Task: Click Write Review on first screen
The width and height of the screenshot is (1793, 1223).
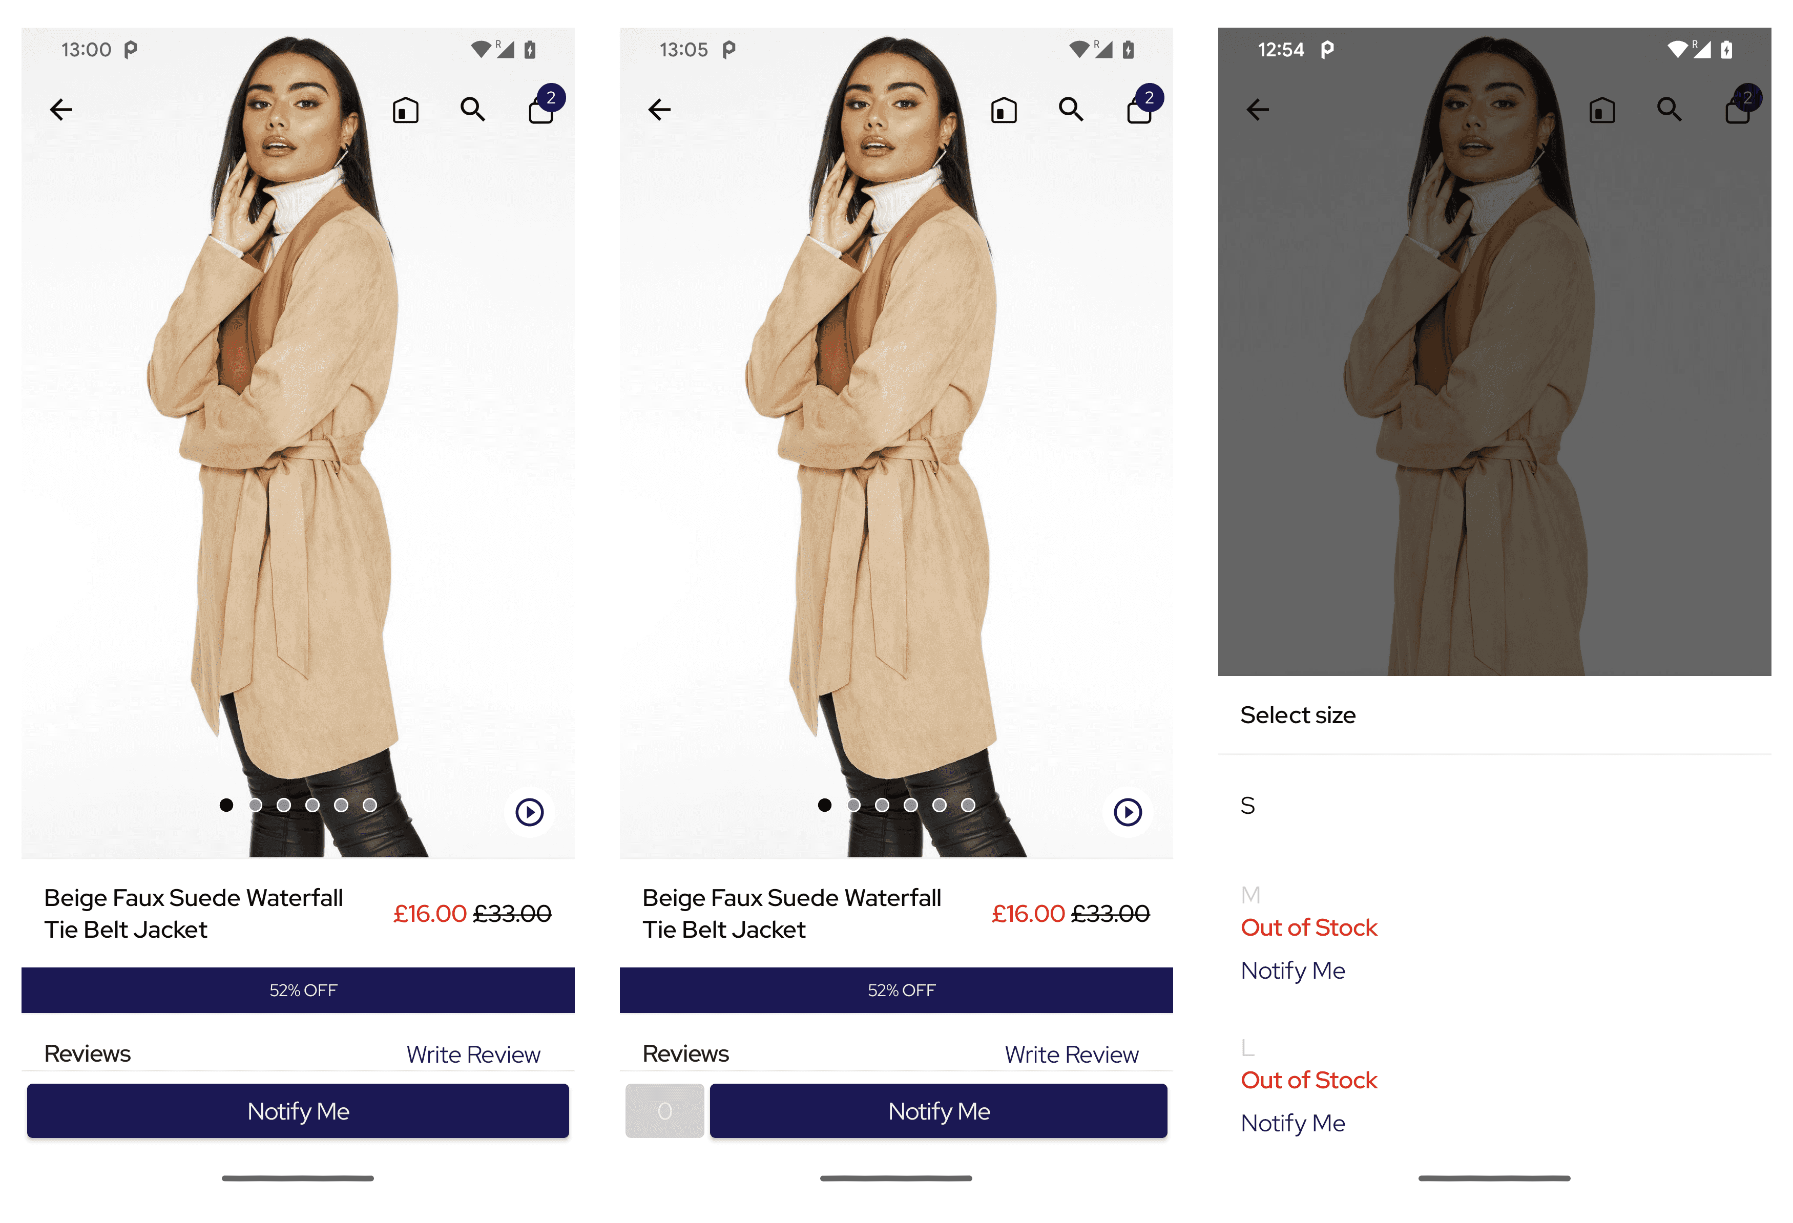Action: 473,1054
